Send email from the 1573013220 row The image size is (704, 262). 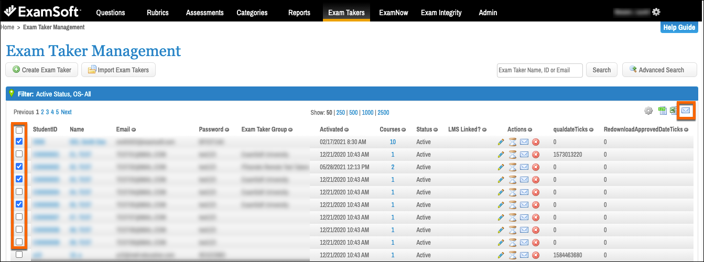524,155
